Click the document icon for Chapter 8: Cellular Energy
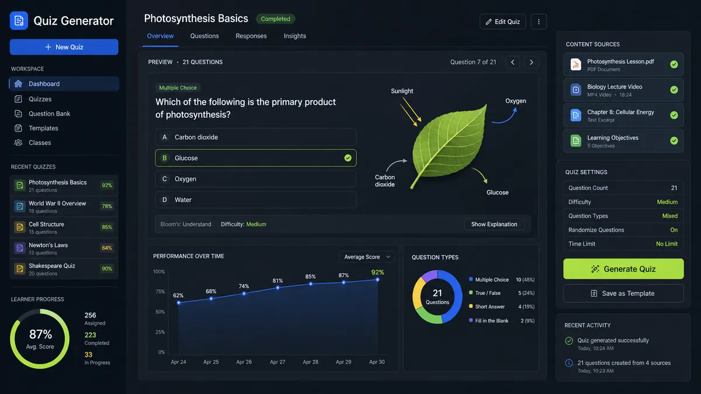 576,115
